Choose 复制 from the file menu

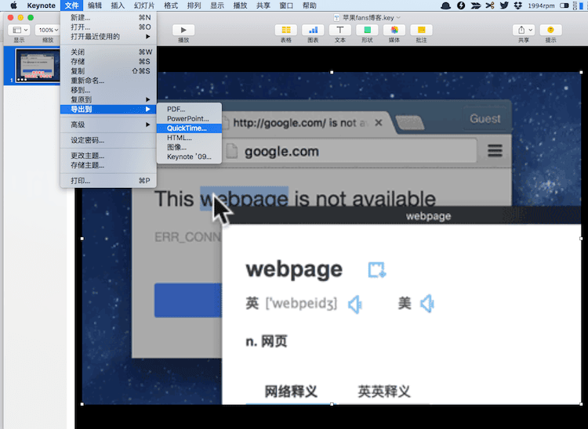[x=108, y=70]
